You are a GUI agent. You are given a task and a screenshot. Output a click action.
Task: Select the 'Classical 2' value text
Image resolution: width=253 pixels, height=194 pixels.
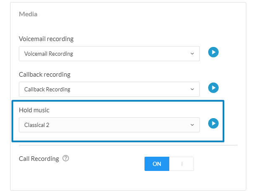(37, 125)
